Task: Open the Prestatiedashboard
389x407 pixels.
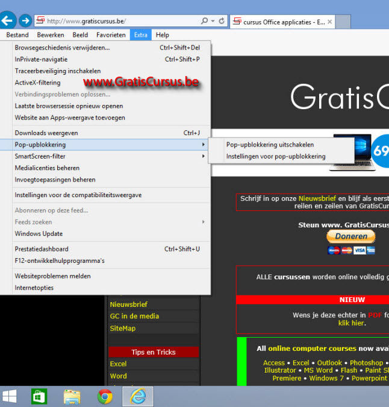Action: point(105,249)
